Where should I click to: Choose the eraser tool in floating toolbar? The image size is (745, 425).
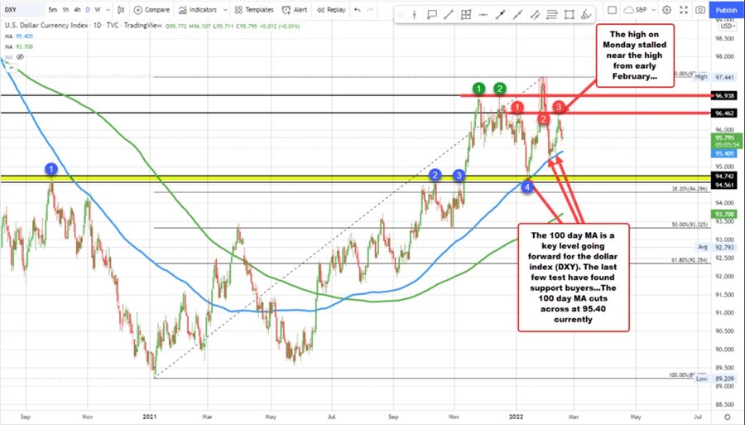click(584, 15)
